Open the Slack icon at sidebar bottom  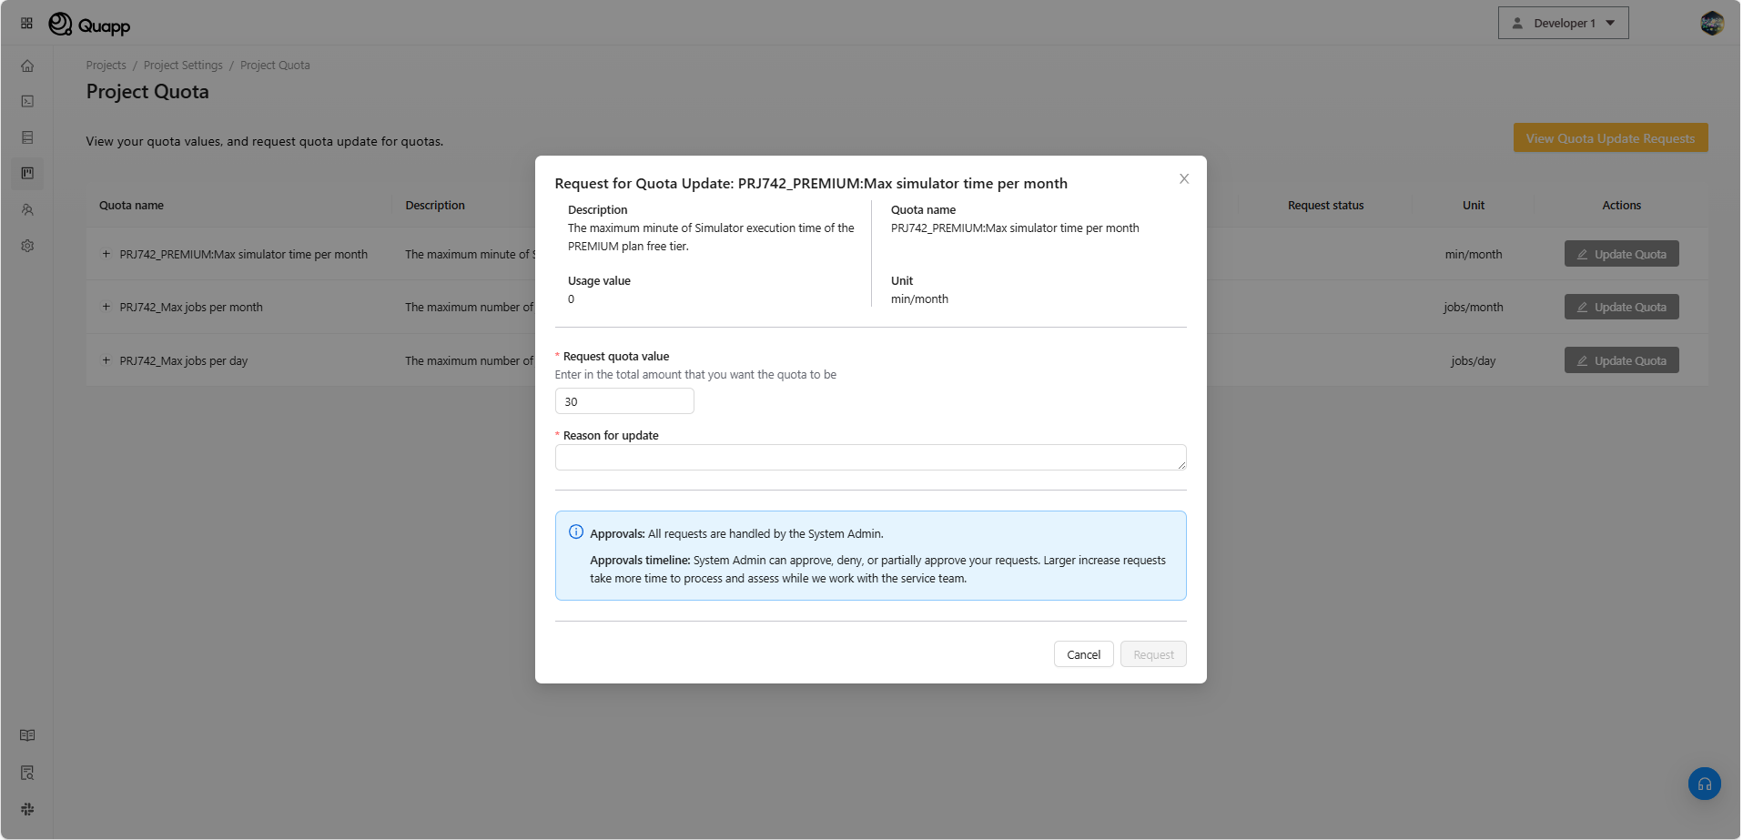click(x=27, y=809)
